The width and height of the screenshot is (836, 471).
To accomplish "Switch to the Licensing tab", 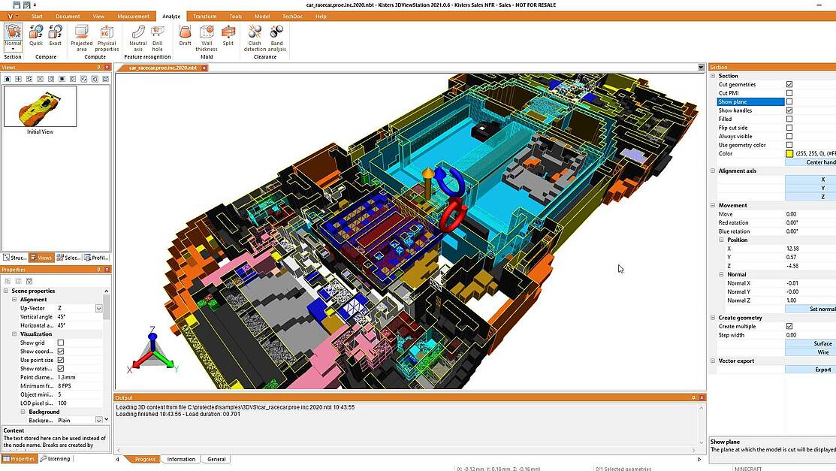I will [x=56, y=459].
